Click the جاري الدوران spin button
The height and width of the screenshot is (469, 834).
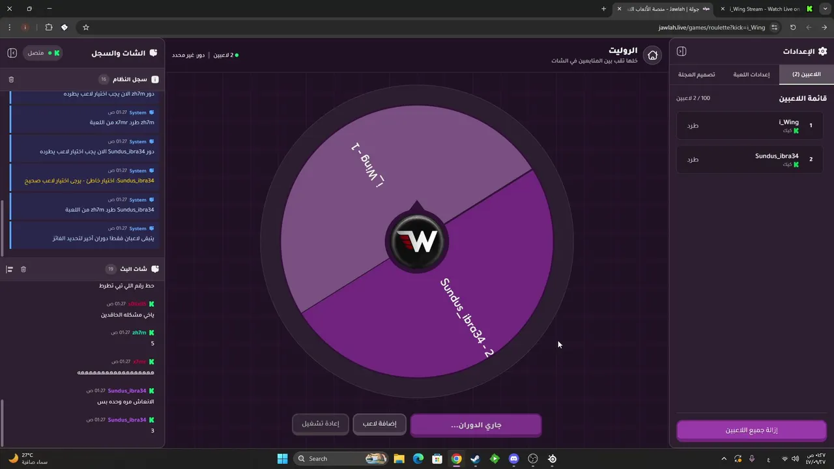click(x=476, y=425)
